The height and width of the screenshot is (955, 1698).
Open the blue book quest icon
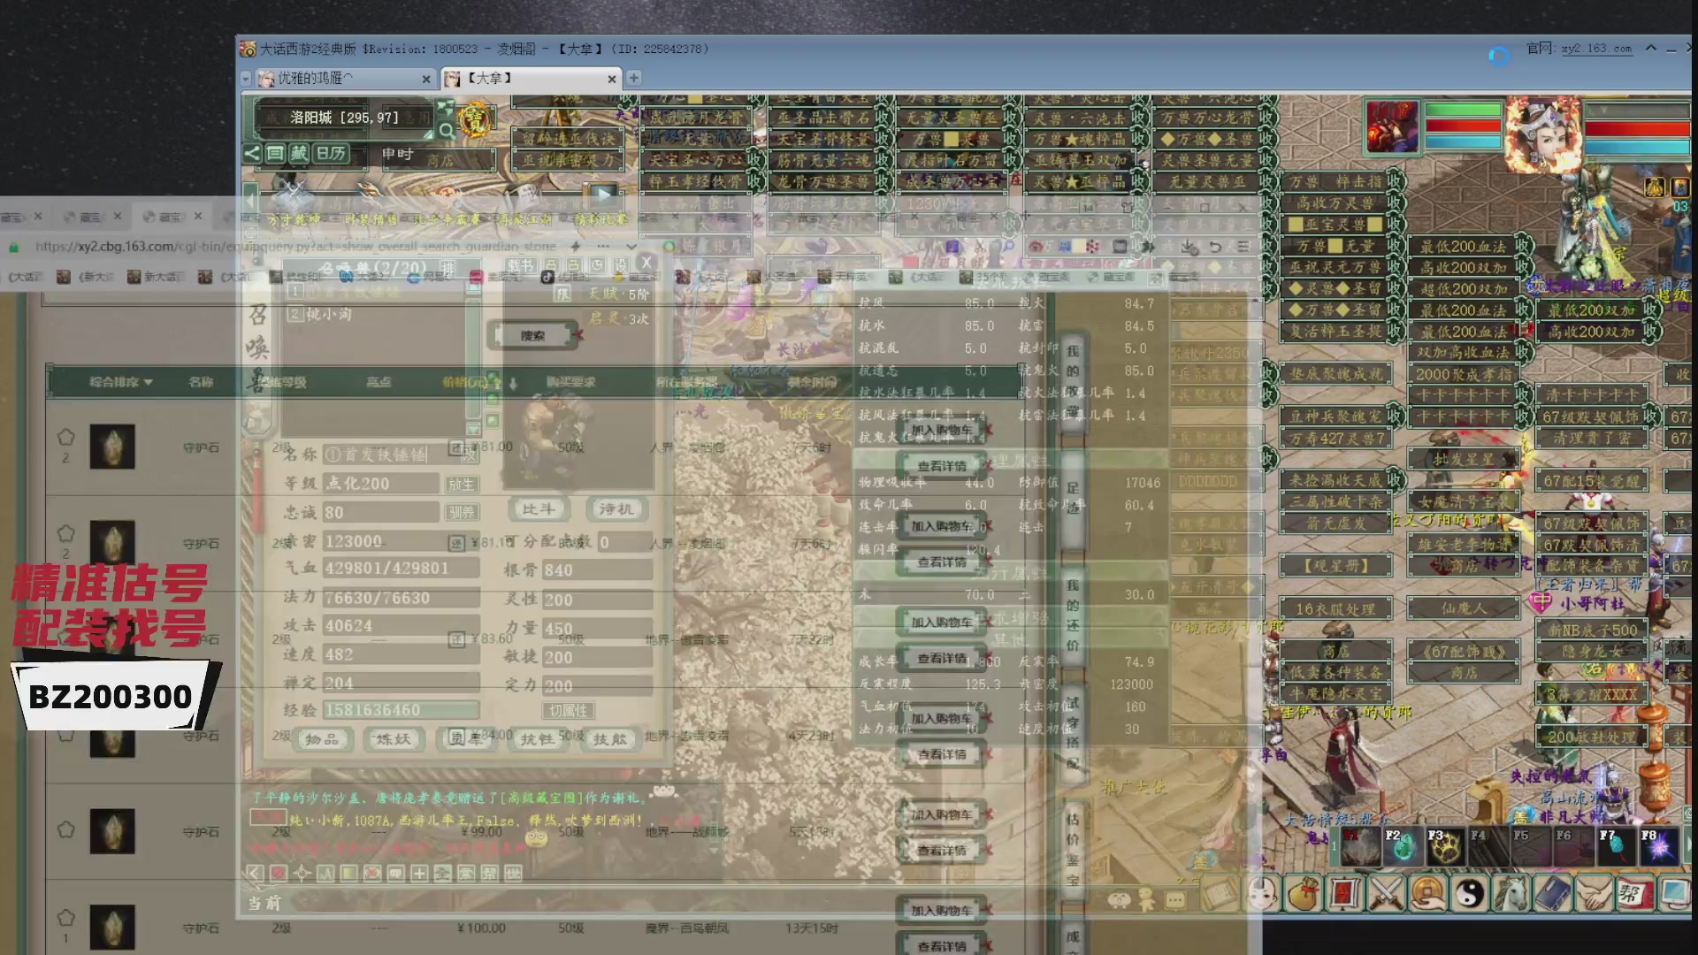point(1552,894)
